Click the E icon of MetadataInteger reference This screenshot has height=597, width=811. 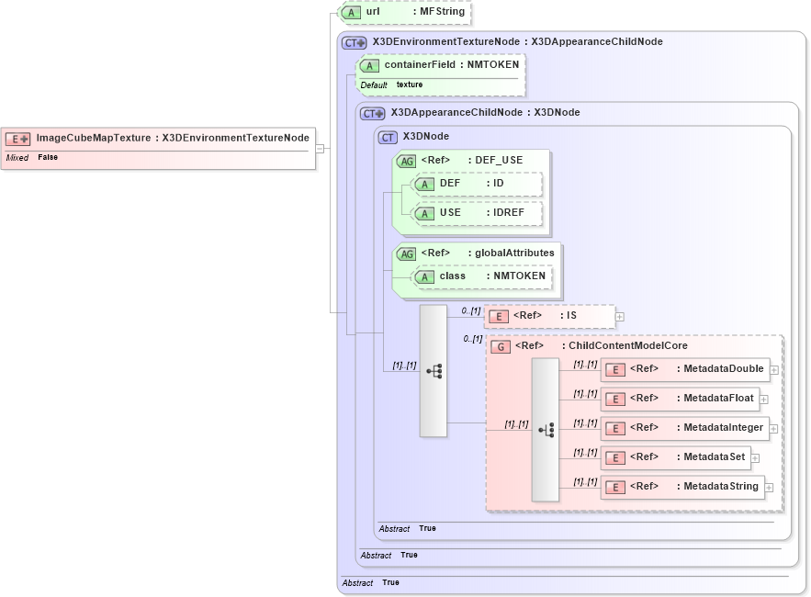point(615,429)
